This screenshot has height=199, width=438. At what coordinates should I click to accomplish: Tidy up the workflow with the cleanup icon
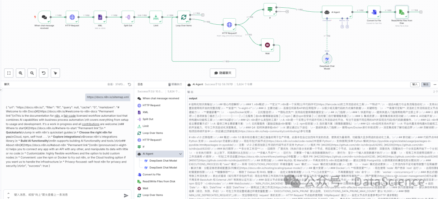click(x=55, y=73)
